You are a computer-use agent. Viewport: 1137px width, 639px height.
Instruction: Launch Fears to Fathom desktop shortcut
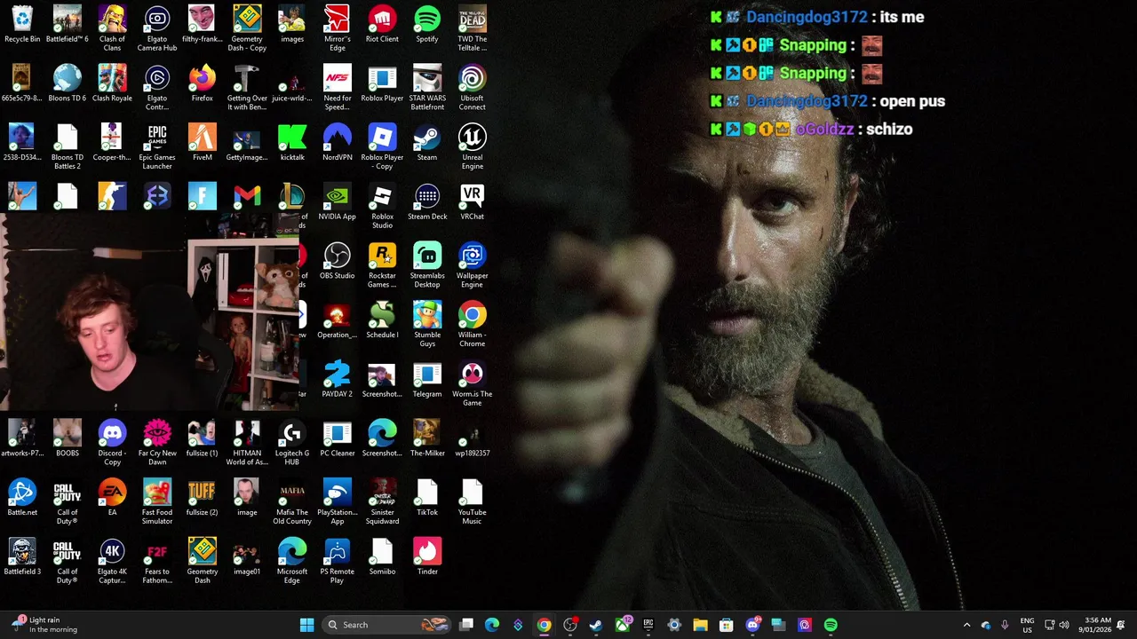coord(157,561)
